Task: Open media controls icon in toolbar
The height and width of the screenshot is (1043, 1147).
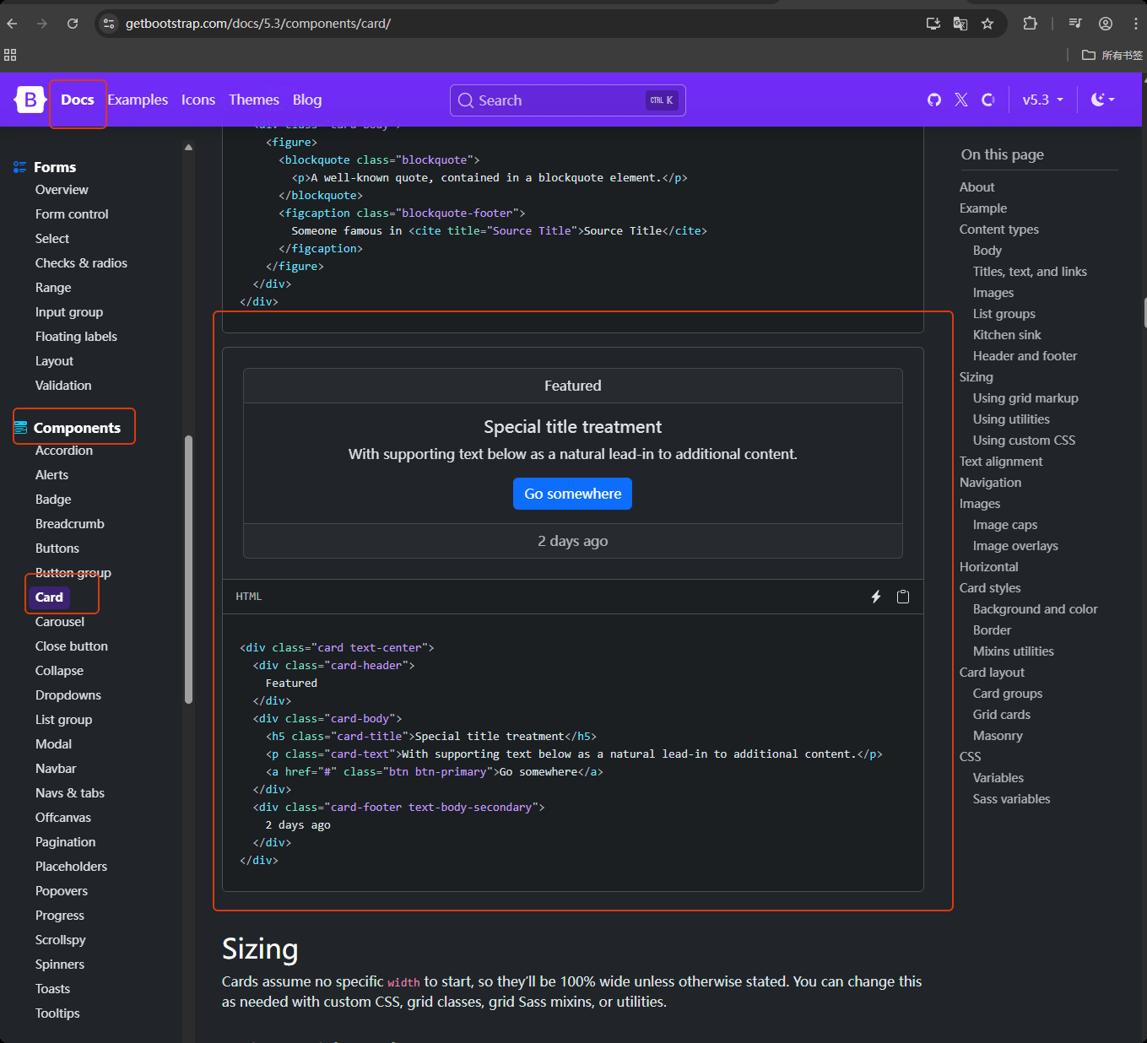Action: [1075, 24]
